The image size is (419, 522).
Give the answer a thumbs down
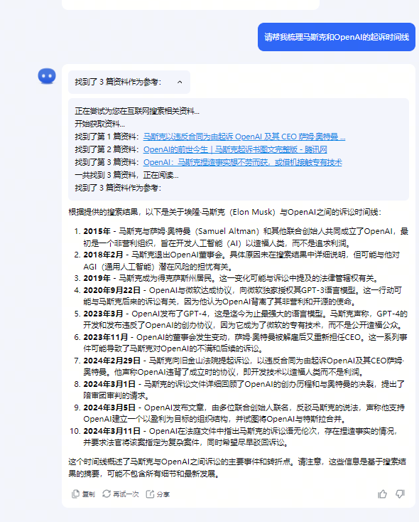[400, 494]
